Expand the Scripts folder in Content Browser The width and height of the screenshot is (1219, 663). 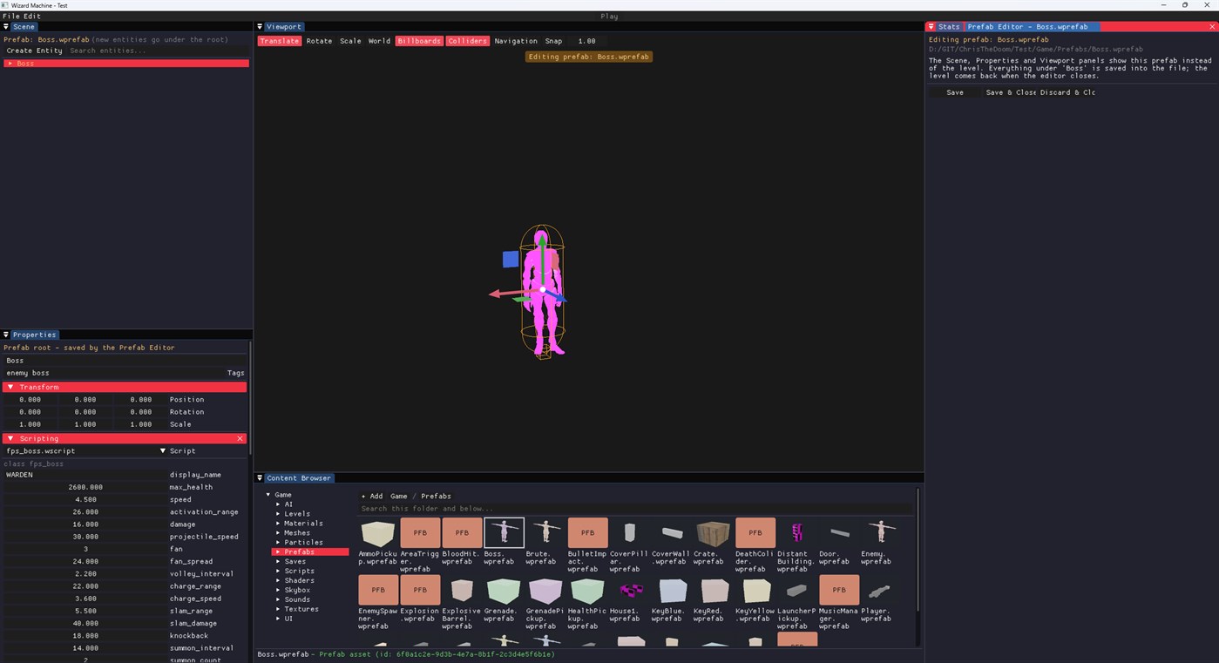278,571
